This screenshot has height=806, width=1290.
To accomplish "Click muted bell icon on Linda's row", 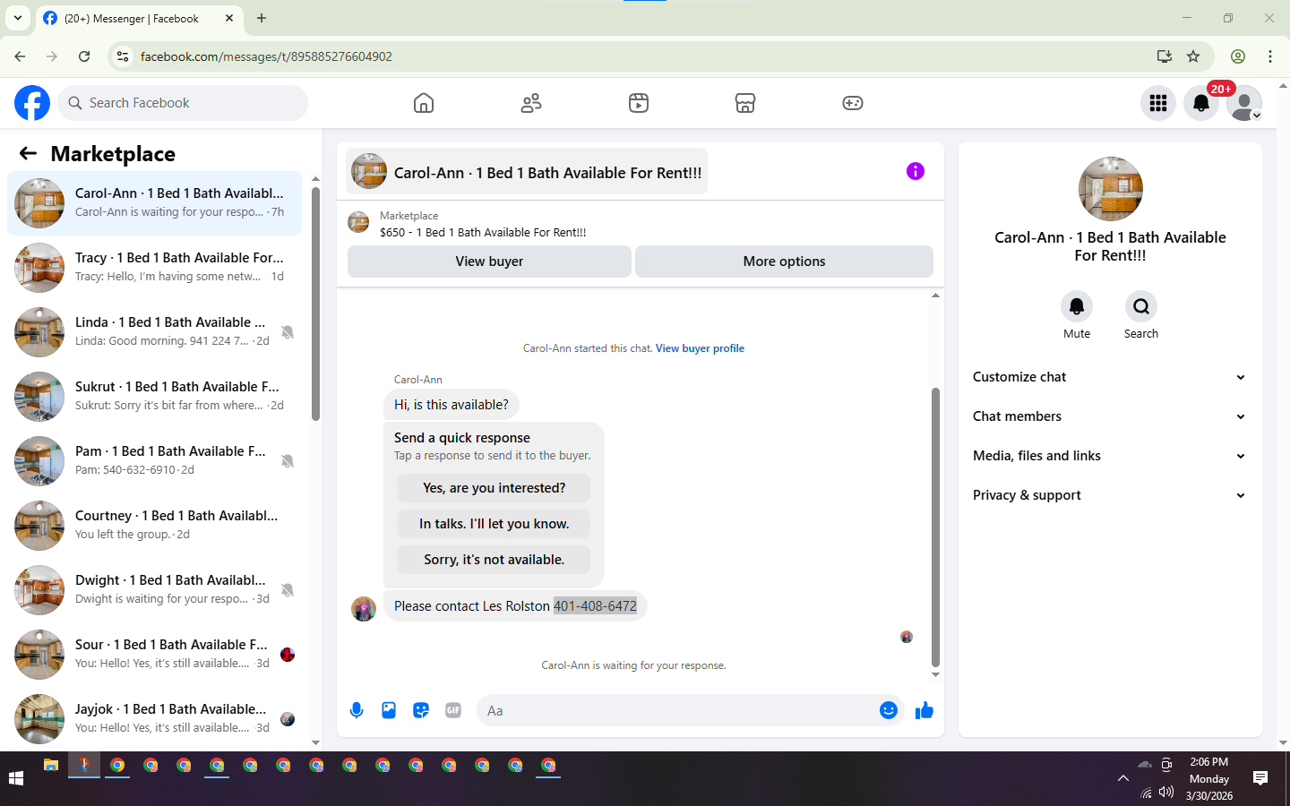I will tap(288, 332).
